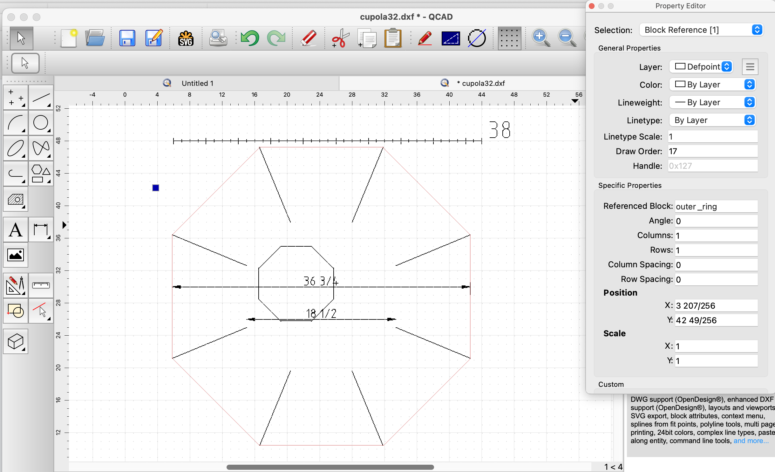
Task: Toggle grid display dotted icon
Action: pyautogui.click(x=510, y=38)
